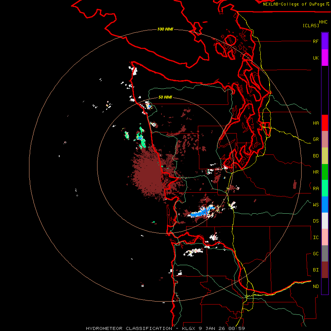Click the IC legend label

tap(316, 238)
